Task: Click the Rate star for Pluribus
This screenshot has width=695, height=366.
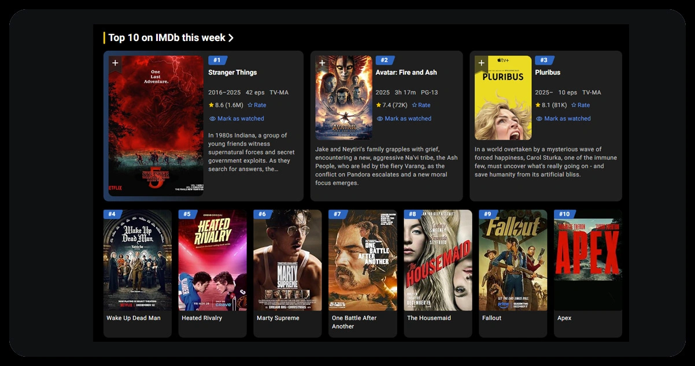Action: tap(581, 105)
